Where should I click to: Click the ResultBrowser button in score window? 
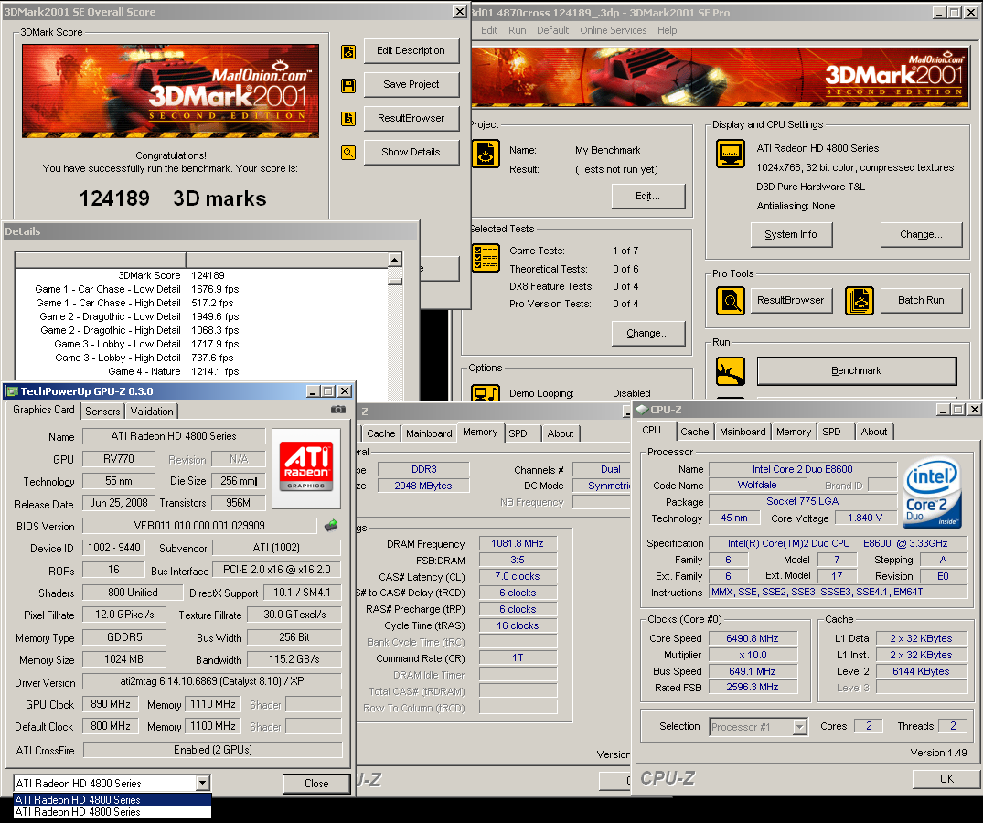411,119
